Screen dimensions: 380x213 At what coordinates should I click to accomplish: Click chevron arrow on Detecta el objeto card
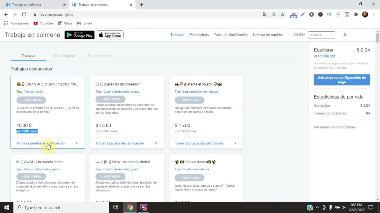click(x=235, y=143)
